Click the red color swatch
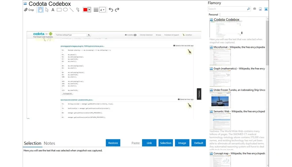292x167 pixels. pyautogui.click(x=85, y=10)
